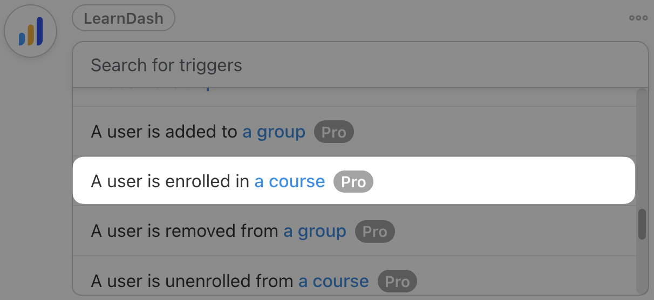Click the LearnDash bar-chart logo icon

[31, 32]
